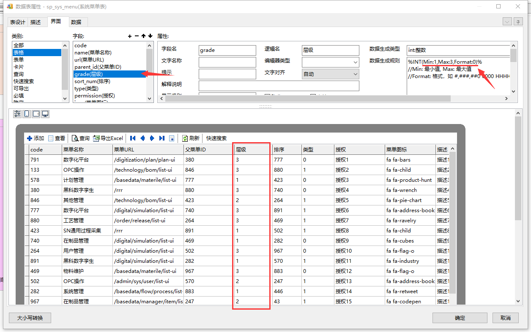Move field down with the down arrow icon
Viewport: 531px width, 332px height.
(150, 36)
